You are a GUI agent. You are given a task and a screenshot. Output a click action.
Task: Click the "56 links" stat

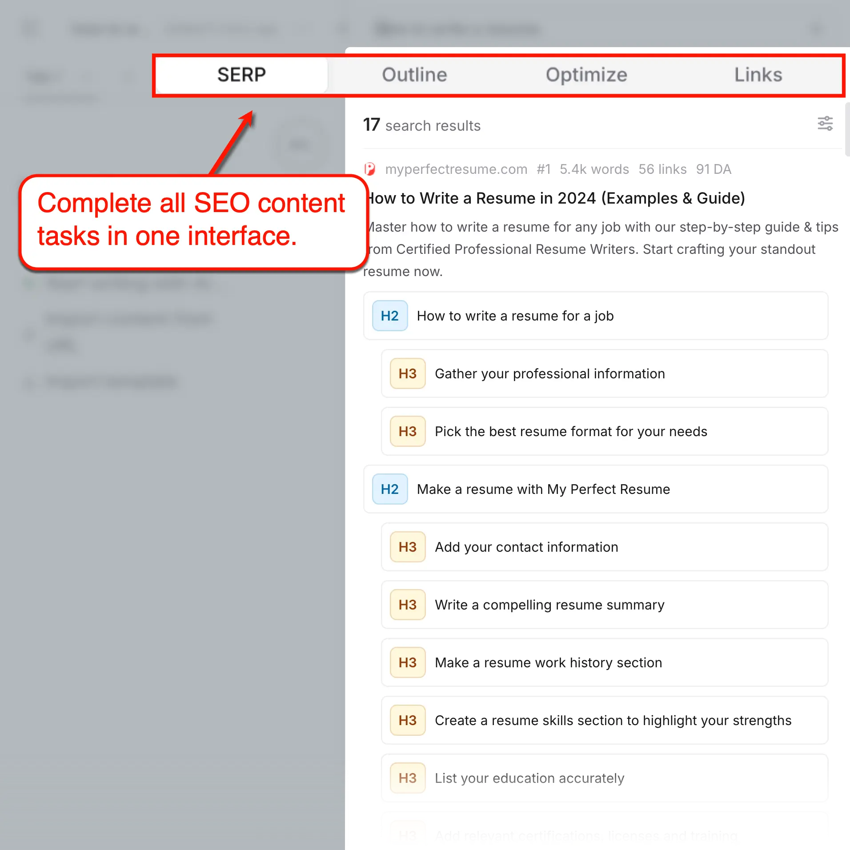pyautogui.click(x=663, y=169)
